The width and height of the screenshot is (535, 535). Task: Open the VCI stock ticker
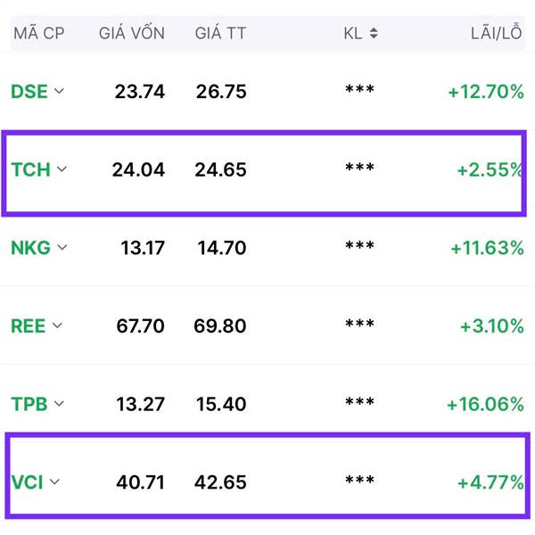pyautogui.click(x=27, y=482)
